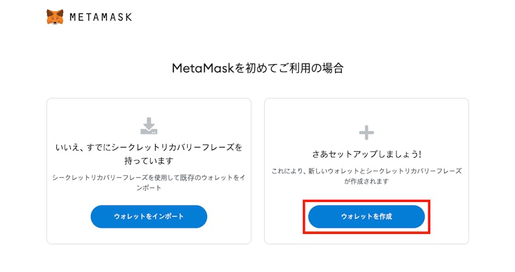Viewport: 515px width, 272px height.
Task: Click the plus icon above setup text
Action: [x=367, y=132]
